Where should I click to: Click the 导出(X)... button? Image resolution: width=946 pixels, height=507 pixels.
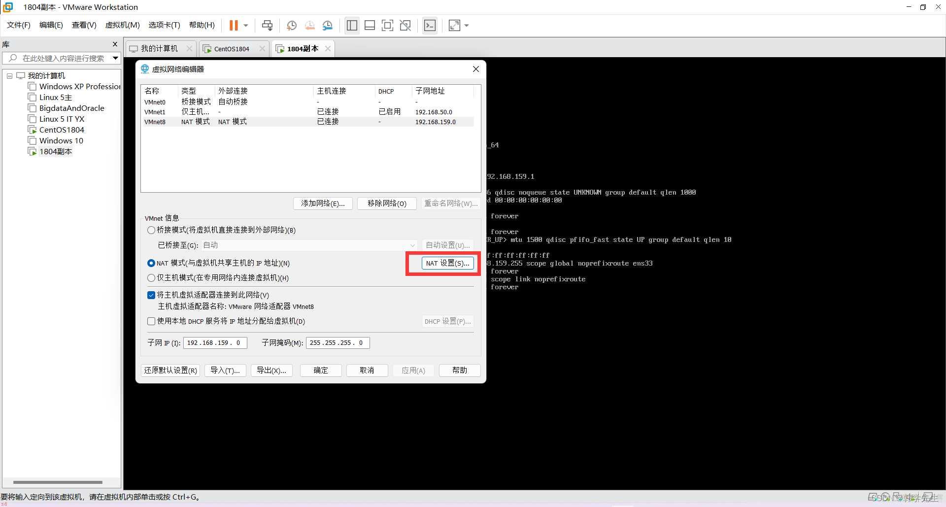[x=271, y=371]
